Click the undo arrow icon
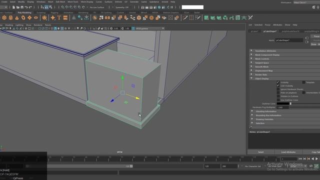The height and width of the screenshot is (180, 320). (26, 7)
